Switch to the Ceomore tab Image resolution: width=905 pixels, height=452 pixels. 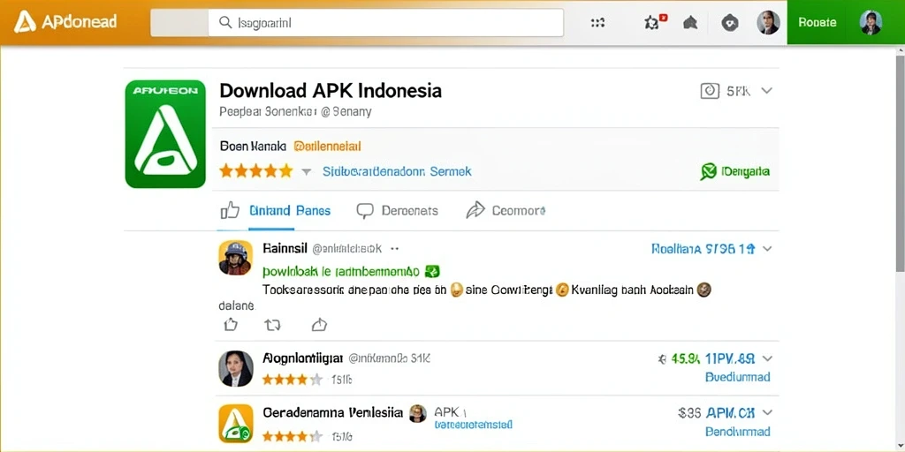coord(519,210)
